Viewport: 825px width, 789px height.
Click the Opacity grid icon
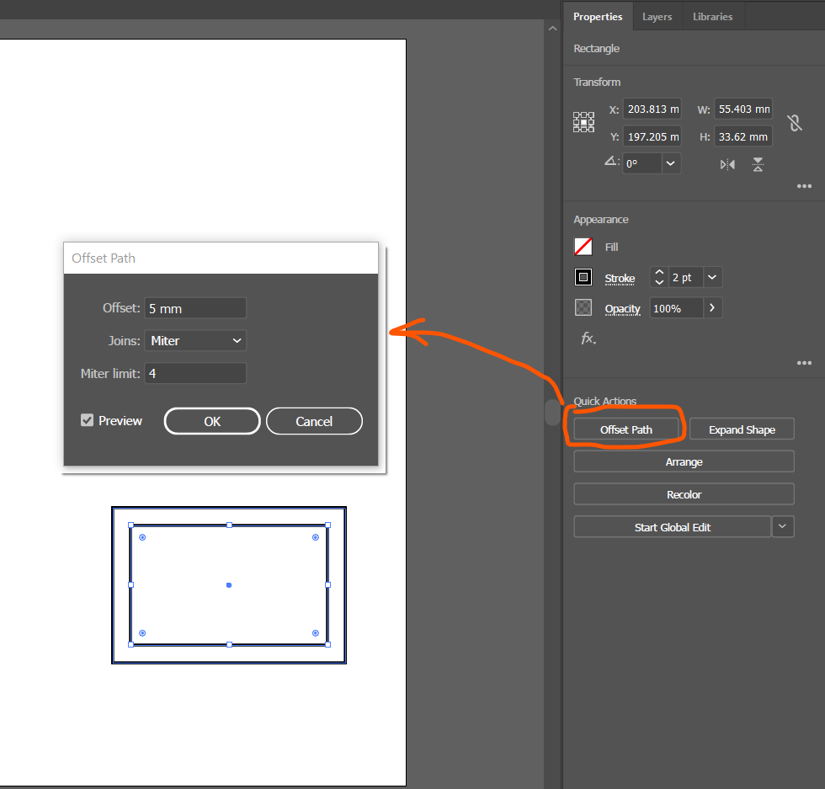(x=583, y=307)
